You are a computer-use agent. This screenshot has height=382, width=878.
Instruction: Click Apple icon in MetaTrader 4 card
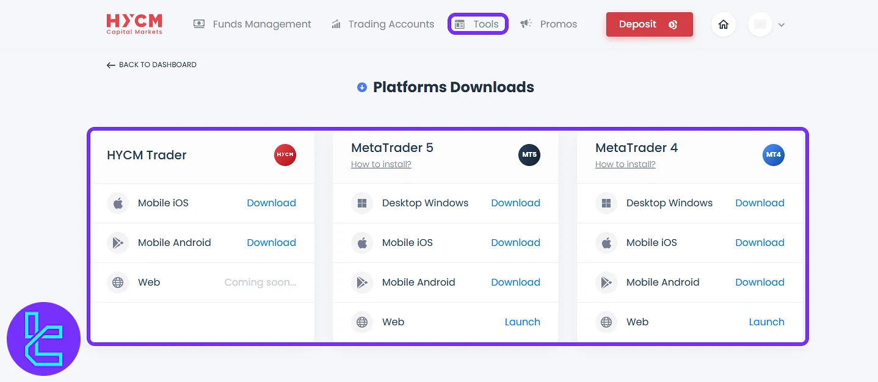click(x=606, y=243)
